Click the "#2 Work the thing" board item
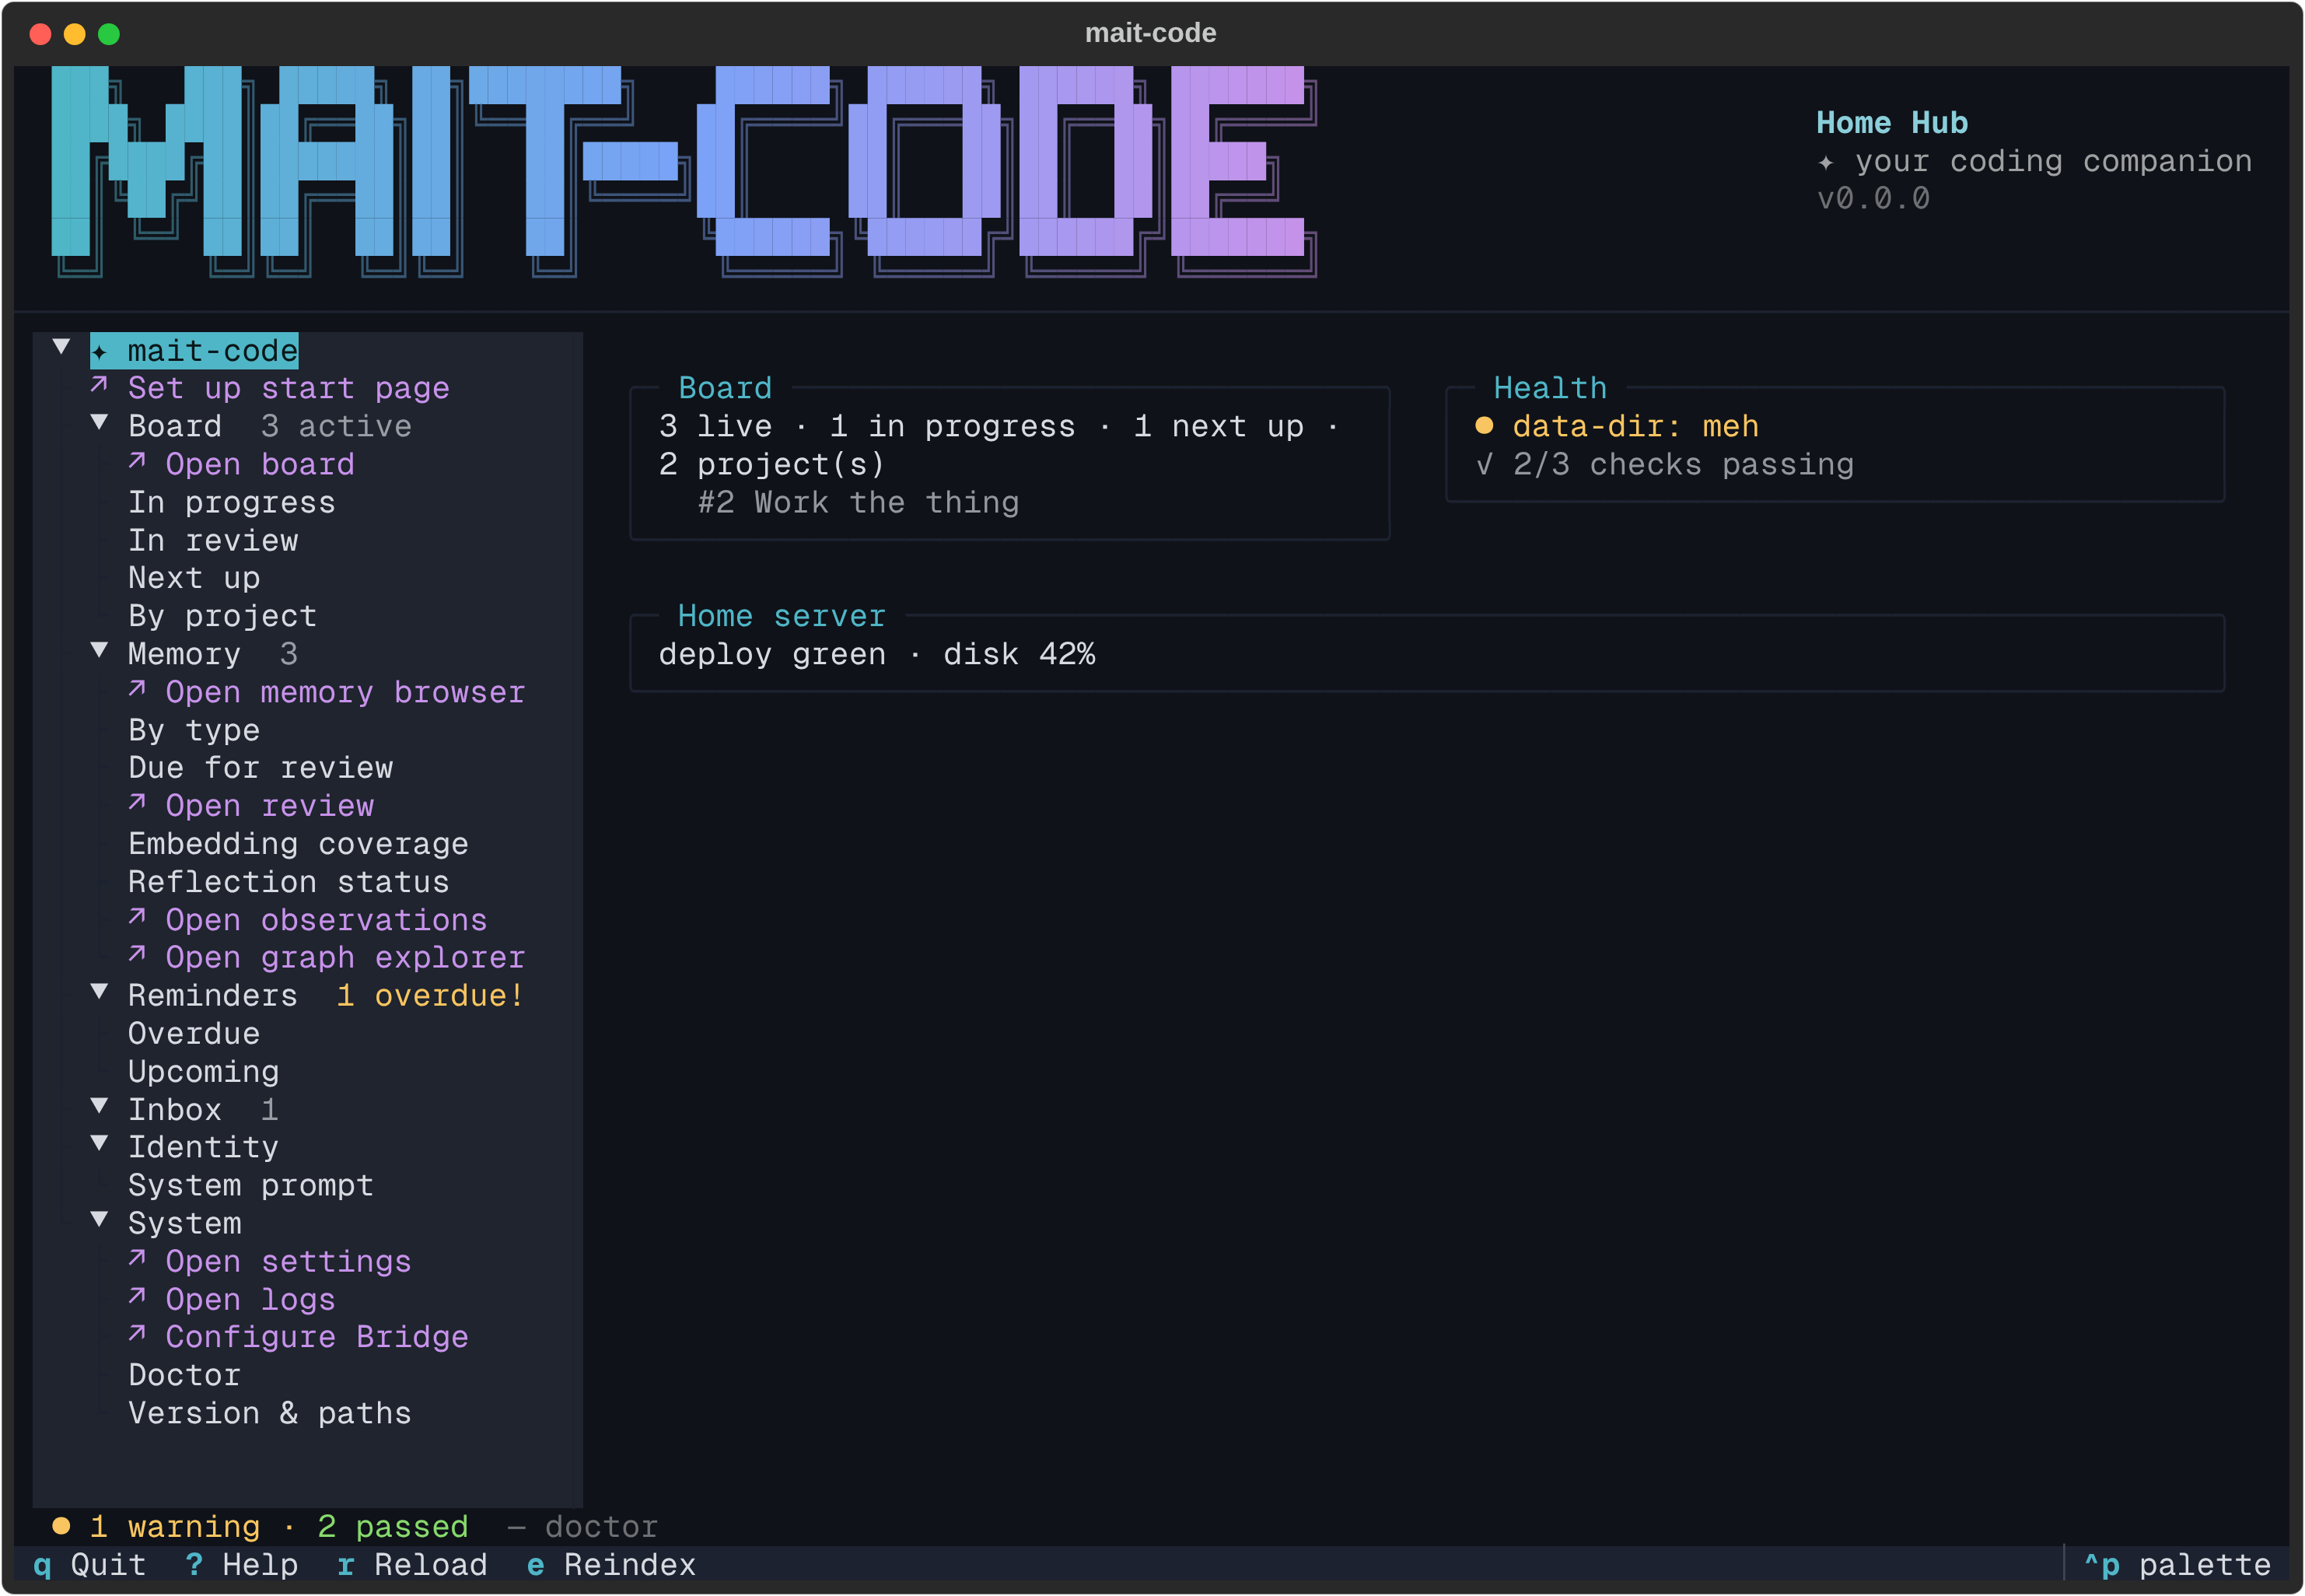Viewport: 2305px width, 1596px height. pyautogui.click(x=859, y=502)
